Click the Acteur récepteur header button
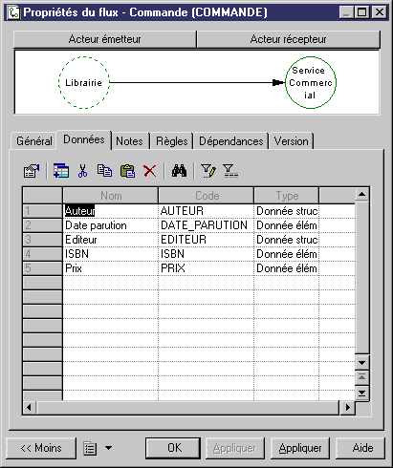Screen dimensions: 393x468 pos(289,39)
